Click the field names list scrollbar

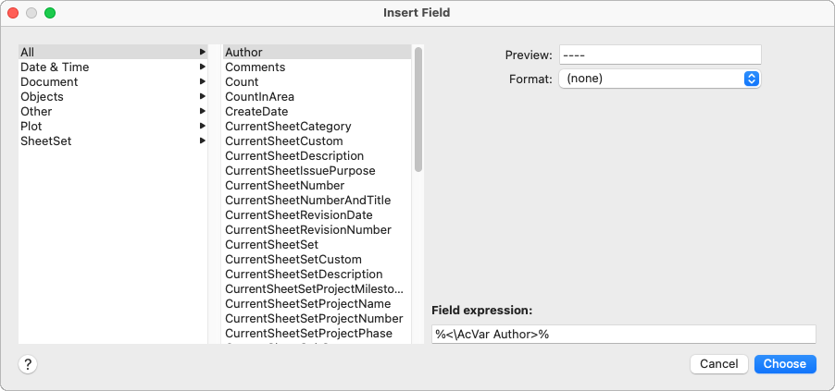point(418,109)
